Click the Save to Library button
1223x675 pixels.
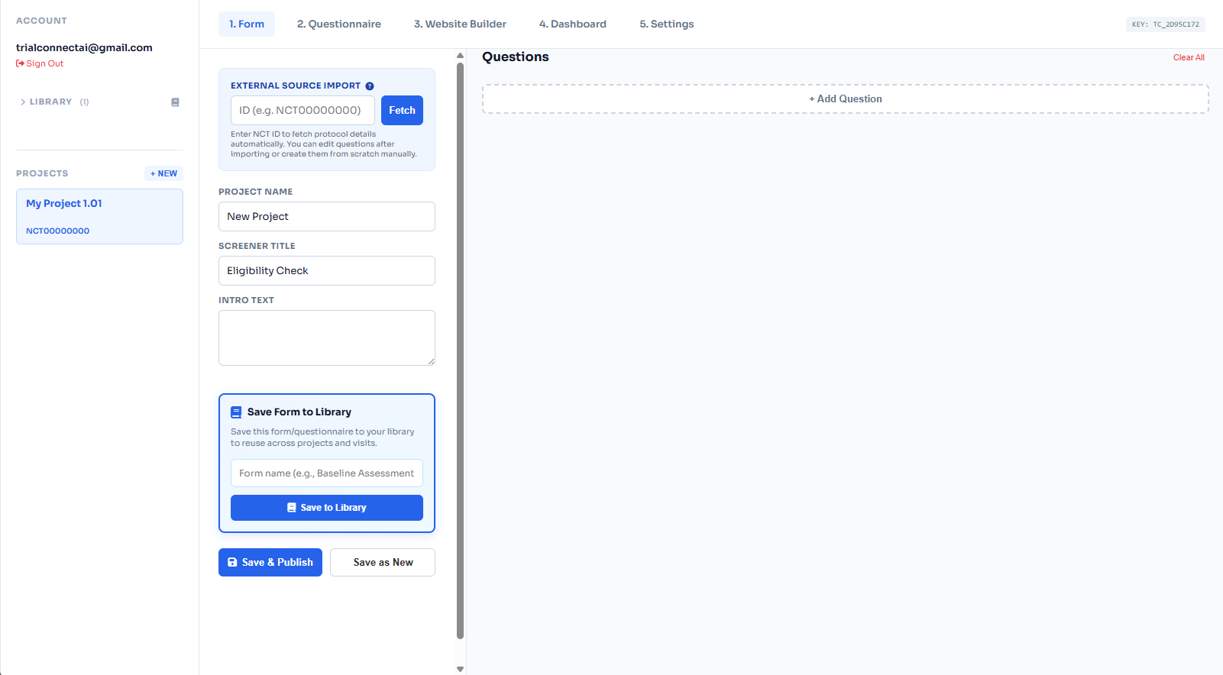tap(327, 508)
